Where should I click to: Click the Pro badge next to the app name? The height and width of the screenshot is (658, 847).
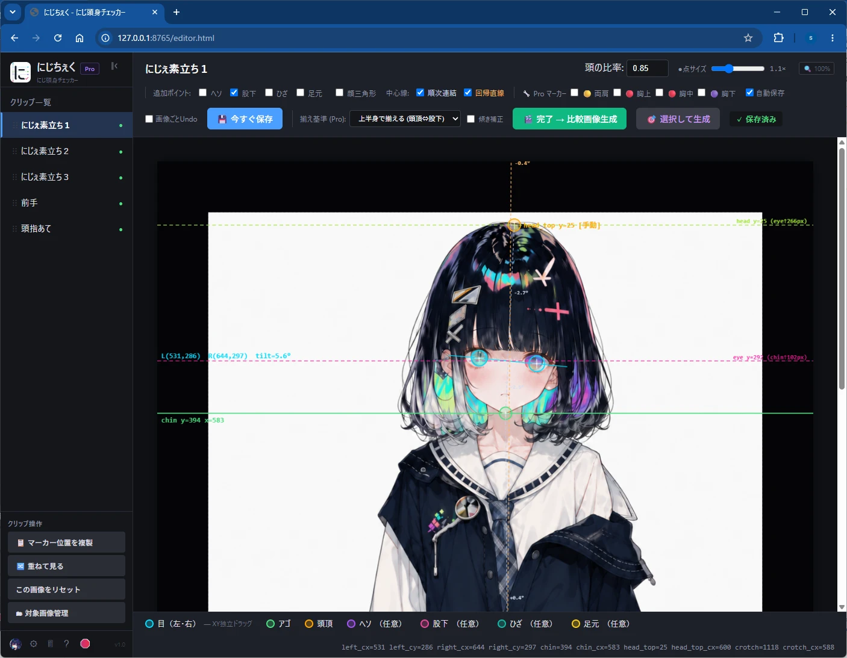pos(90,69)
